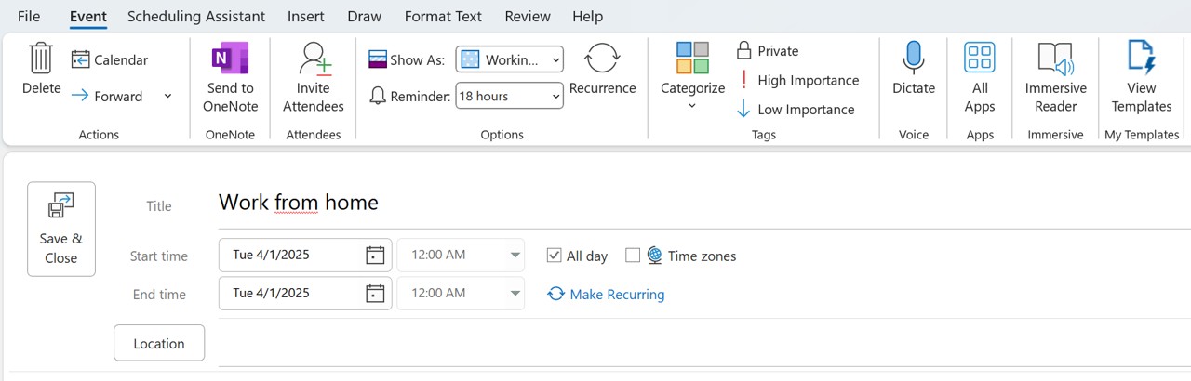This screenshot has height=381, width=1191.
Task: Launch Immersive Reader
Action: pyautogui.click(x=1056, y=77)
